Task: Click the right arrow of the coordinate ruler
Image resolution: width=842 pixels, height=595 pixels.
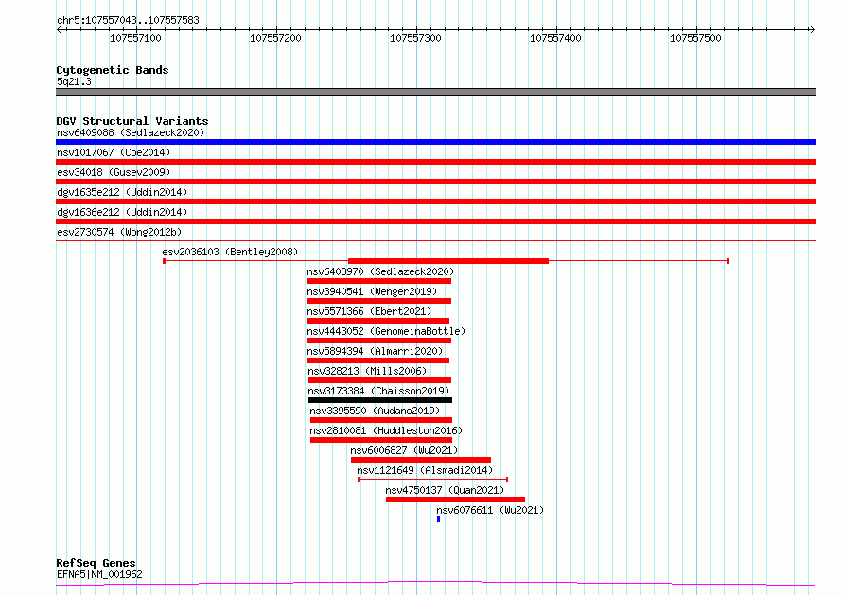Action: tap(812, 30)
